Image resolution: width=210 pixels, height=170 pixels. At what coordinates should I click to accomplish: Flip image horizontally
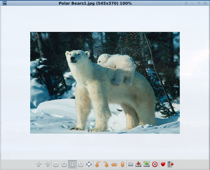pos(114,164)
